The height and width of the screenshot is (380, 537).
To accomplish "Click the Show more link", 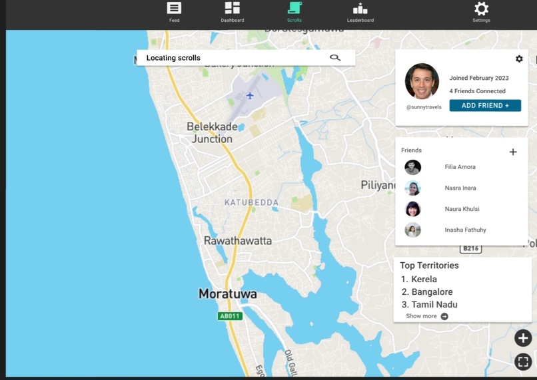I will [x=421, y=316].
